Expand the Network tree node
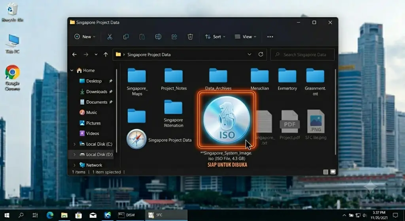Screen dimensions: 405x221 point(74,165)
